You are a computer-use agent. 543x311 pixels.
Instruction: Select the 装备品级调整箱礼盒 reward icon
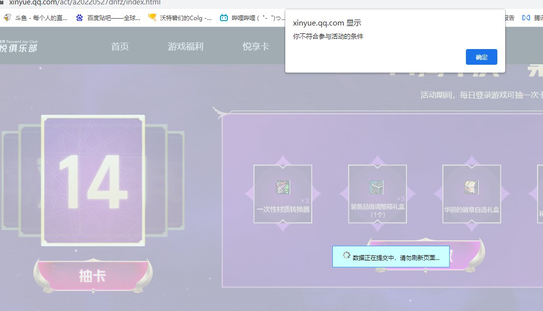click(377, 187)
